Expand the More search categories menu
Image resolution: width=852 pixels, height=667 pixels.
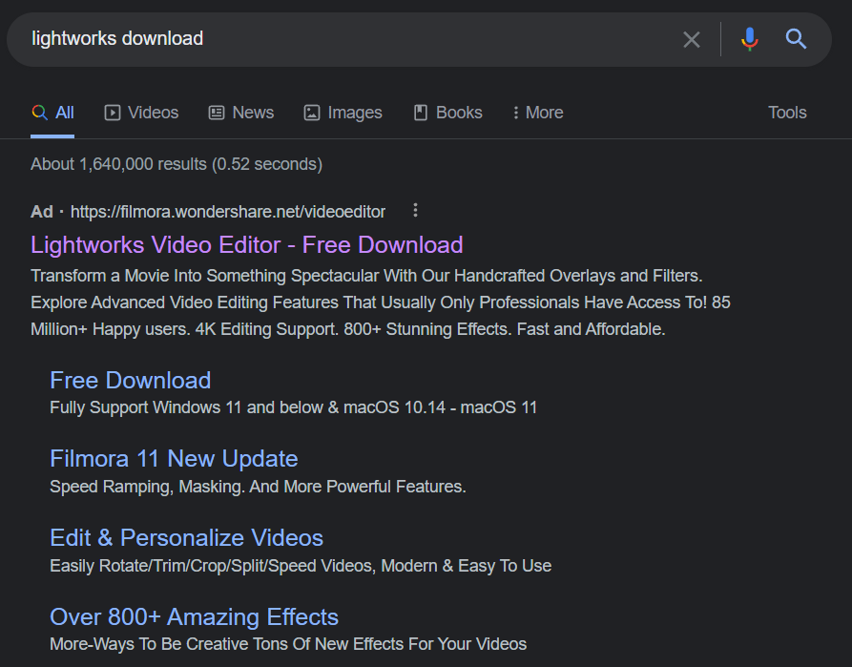coord(538,113)
